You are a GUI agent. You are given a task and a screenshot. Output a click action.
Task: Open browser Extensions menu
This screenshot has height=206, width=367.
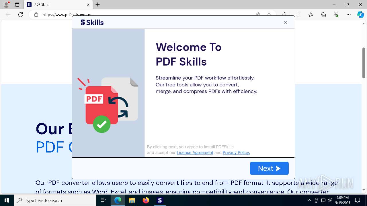click(284, 15)
